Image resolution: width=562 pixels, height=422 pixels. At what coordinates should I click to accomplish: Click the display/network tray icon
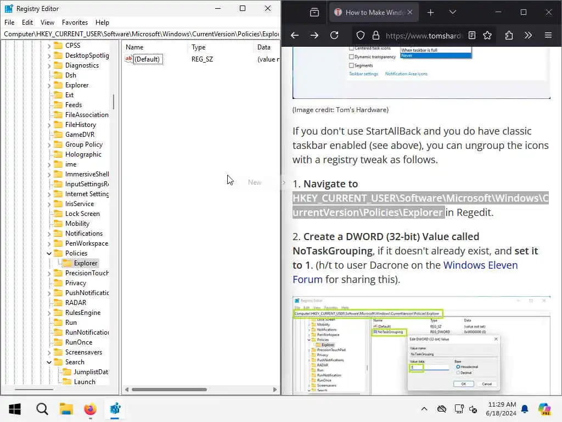point(459,409)
